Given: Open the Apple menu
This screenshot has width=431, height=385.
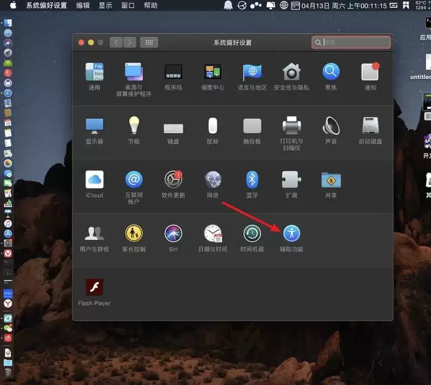Looking at the screenshot, I should (13, 6).
